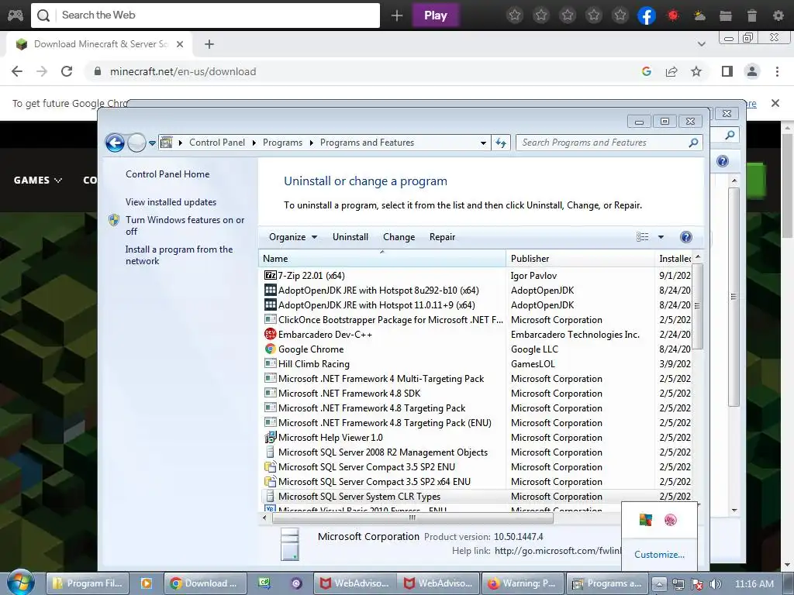Viewport: 794px width, 595px height.
Task: Open a new Chrome tab
Action: click(209, 44)
